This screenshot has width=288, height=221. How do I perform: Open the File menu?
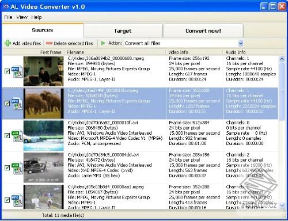pyautogui.click(x=8, y=17)
